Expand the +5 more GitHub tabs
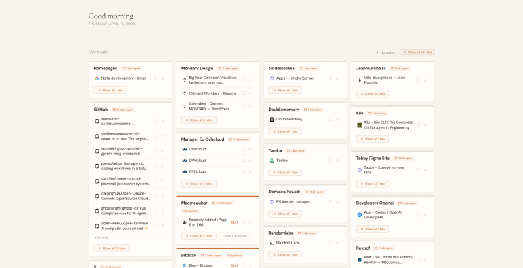 point(101,237)
